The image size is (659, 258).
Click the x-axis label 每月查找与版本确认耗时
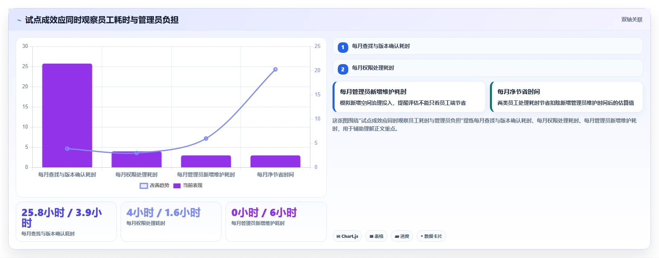pos(67,175)
